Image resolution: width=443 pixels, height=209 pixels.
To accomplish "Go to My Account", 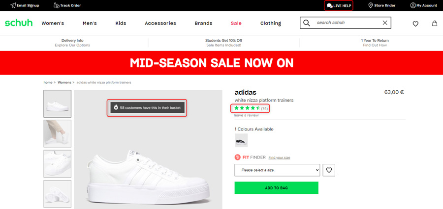I will (x=423, y=5).
